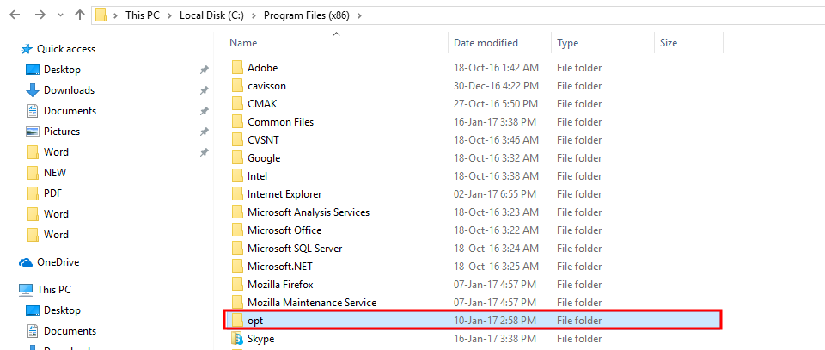Click the OneDrive cloud icon
This screenshot has width=825, height=350.
[x=26, y=262]
